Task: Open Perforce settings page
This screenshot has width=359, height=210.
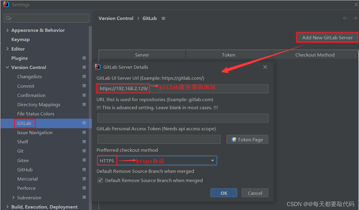Action: [26, 188]
